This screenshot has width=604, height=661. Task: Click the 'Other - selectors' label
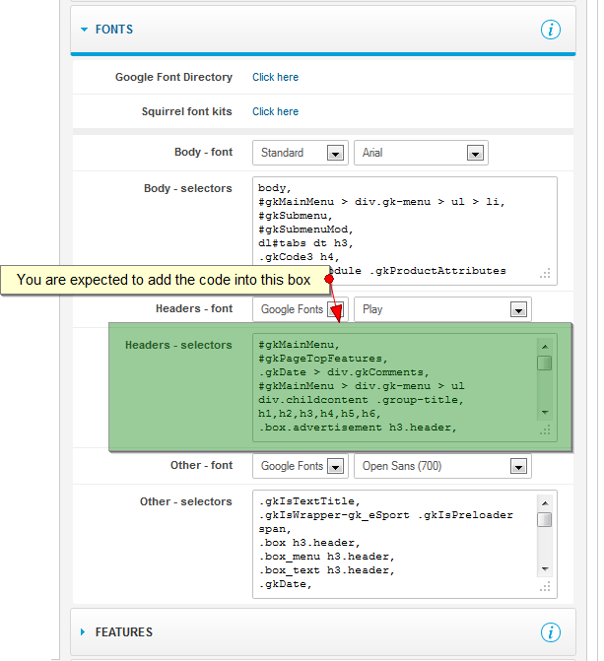[186, 501]
